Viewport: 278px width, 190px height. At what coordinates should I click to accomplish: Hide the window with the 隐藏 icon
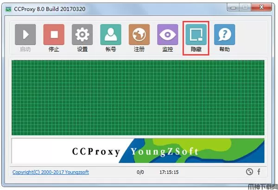[x=196, y=35]
